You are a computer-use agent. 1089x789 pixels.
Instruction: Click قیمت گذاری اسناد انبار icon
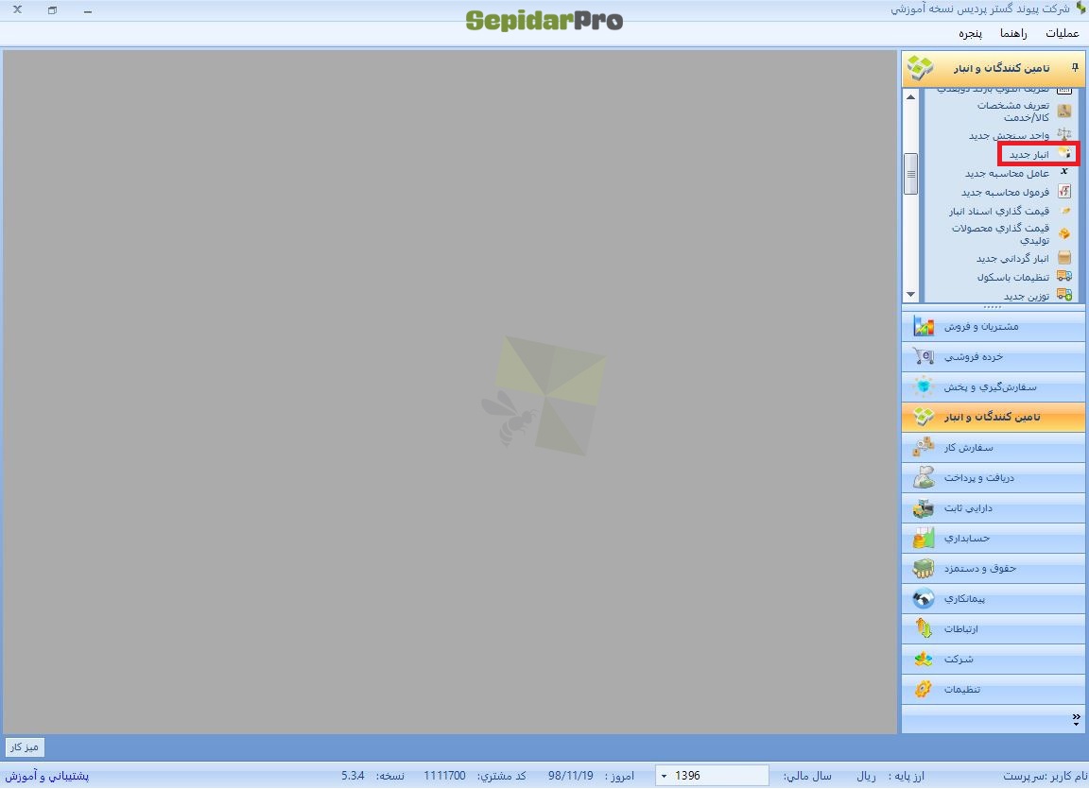coord(1064,211)
